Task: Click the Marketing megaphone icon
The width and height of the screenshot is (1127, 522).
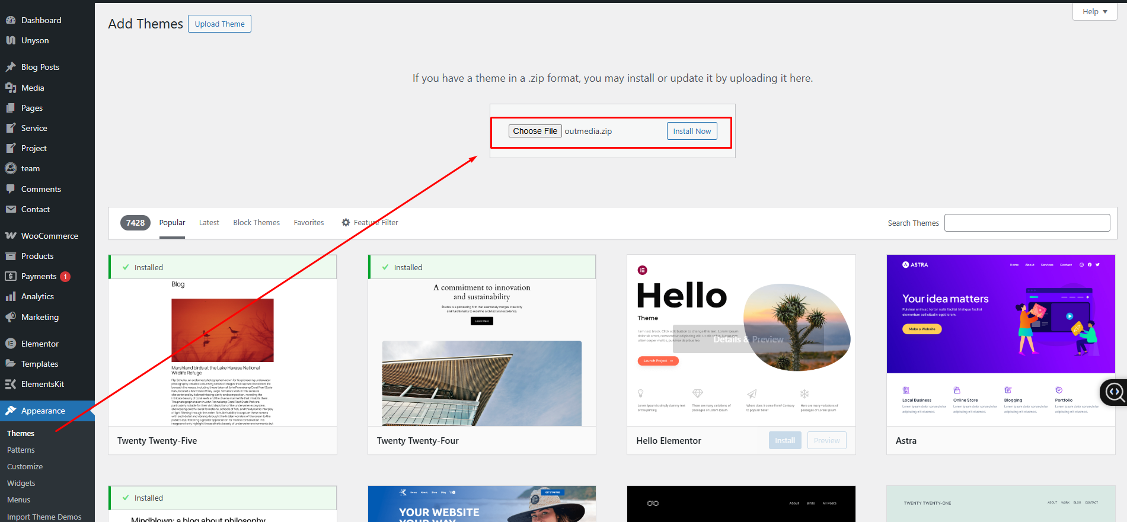Action: click(x=11, y=317)
